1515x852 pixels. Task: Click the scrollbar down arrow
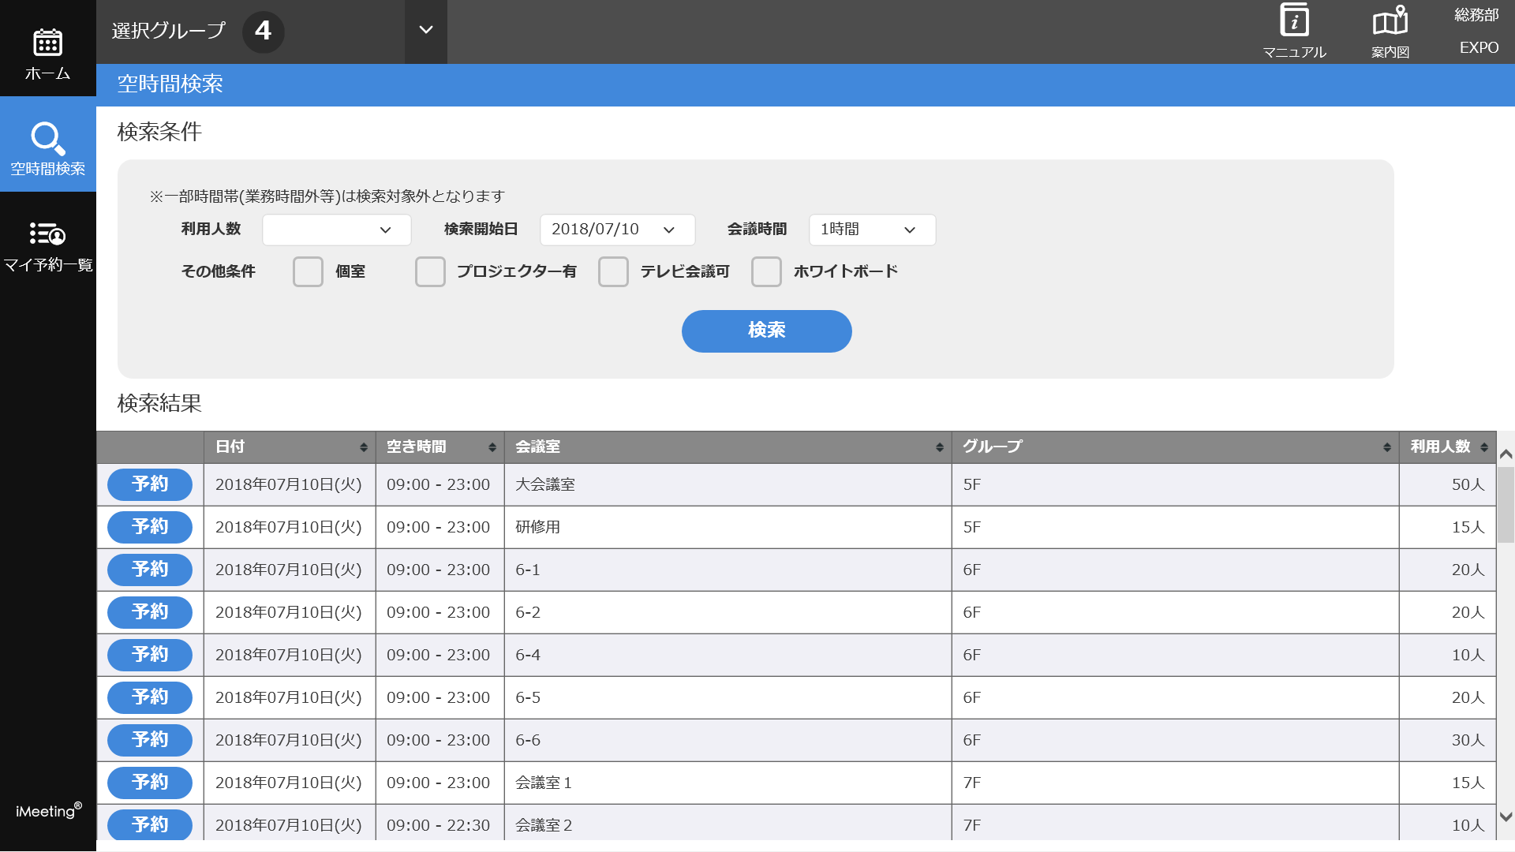tap(1506, 817)
